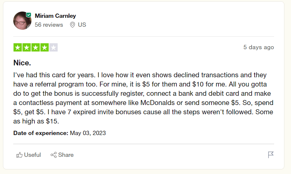
Task: Mark review as helpful via the Useful label
Action: click(32, 155)
